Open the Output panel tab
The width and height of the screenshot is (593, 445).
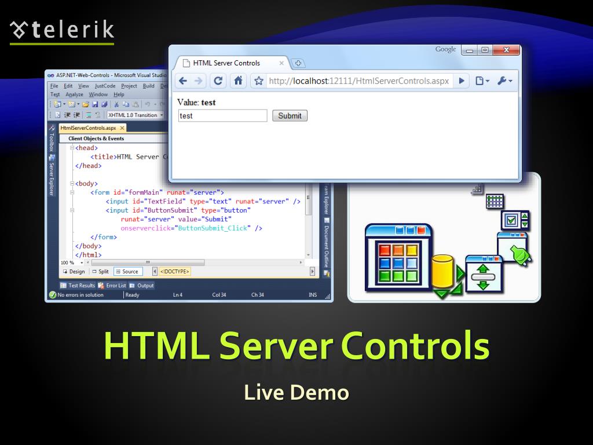pos(141,285)
